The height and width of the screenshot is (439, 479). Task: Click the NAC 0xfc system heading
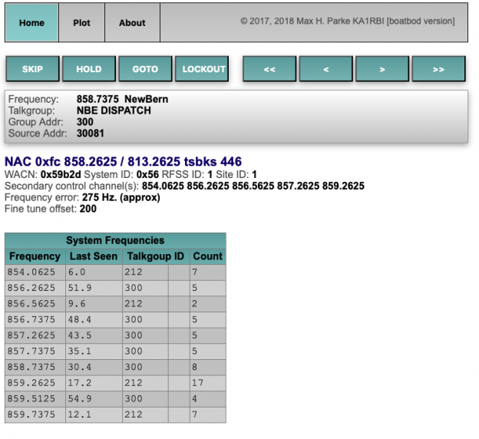(x=123, y=162)
